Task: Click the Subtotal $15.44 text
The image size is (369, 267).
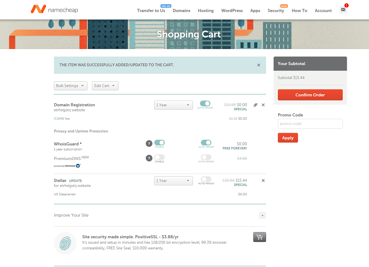Action: [x=291, y=78]
